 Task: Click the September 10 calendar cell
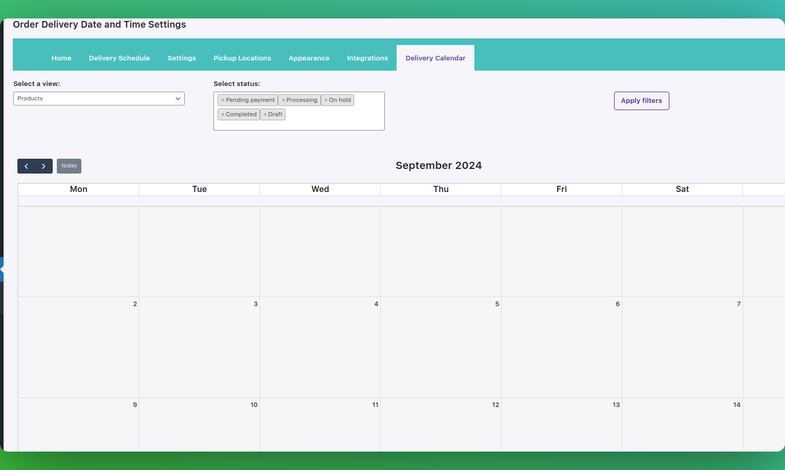click(x=199, y=425)
